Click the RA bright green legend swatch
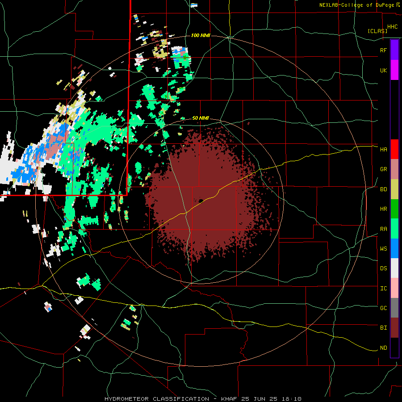Image resolution: width=402 pixels, height=402 pixels. (394, 229)
